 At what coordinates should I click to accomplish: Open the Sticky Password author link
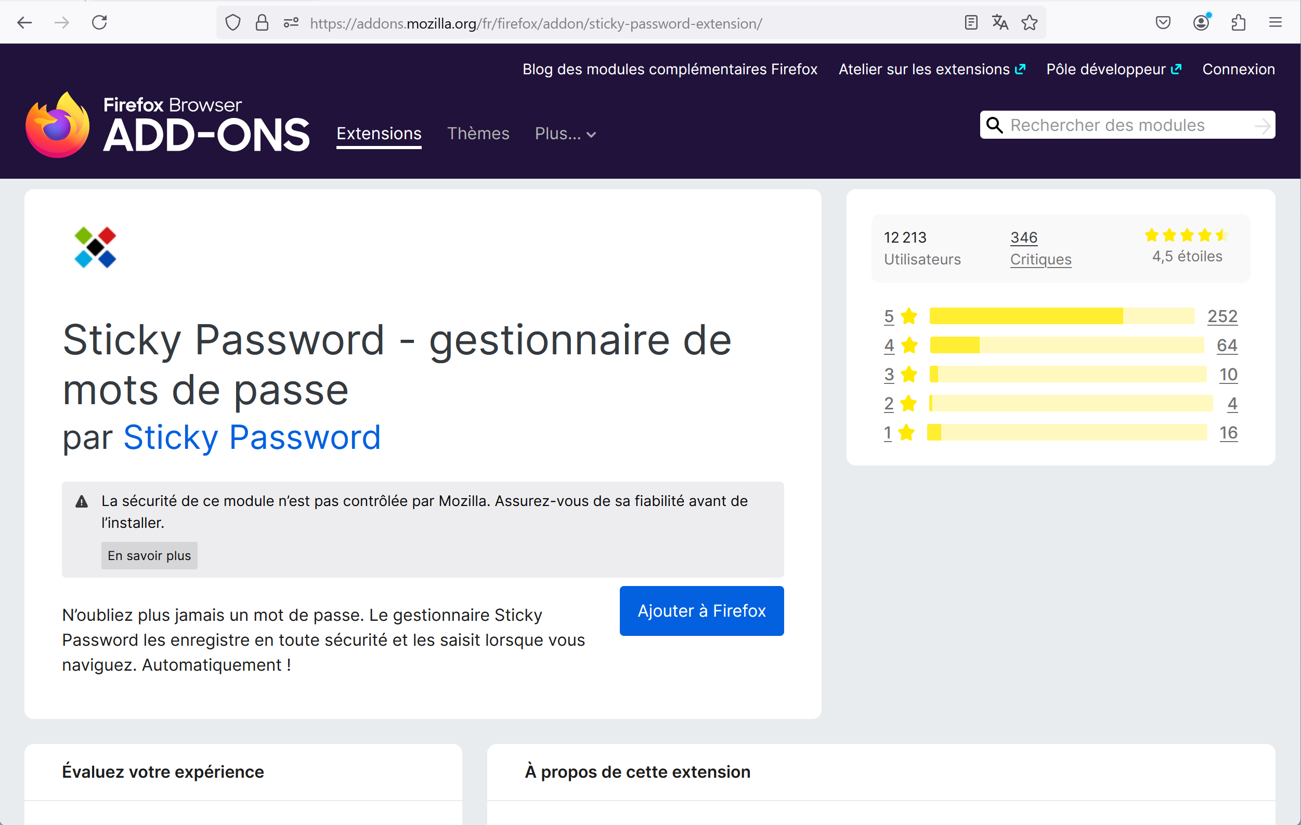pos(252,437)
